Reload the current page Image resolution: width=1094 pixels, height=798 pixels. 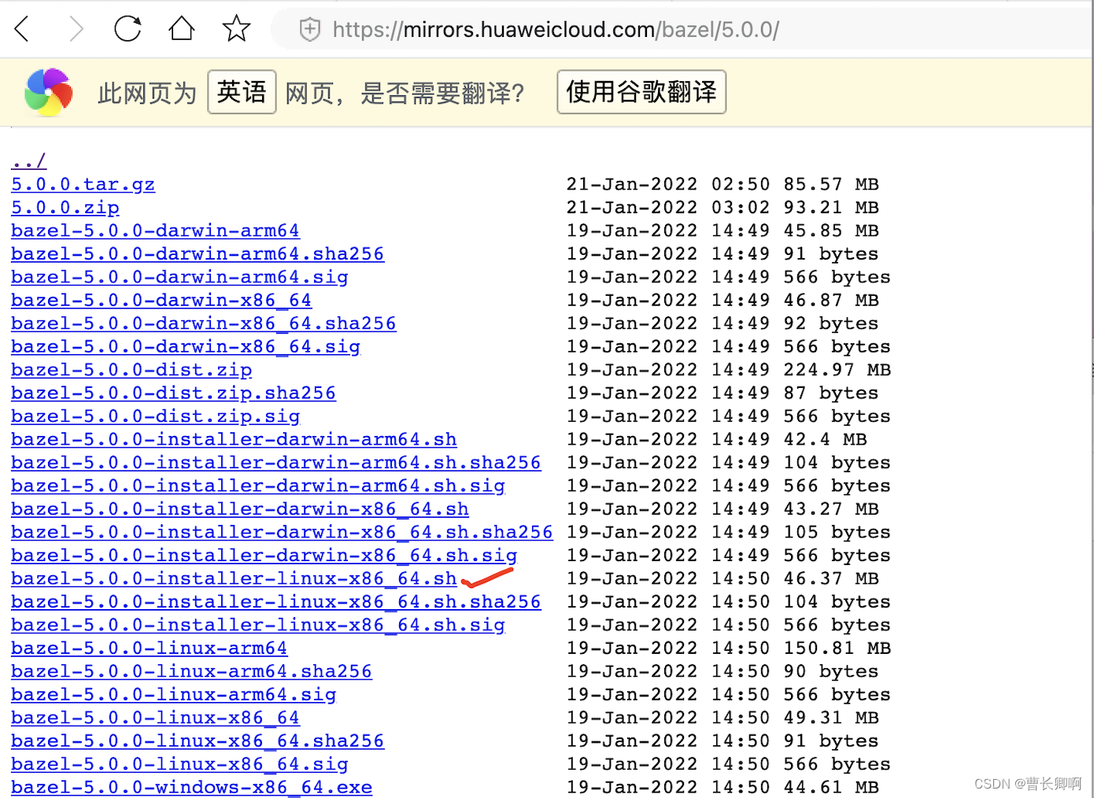128,28
